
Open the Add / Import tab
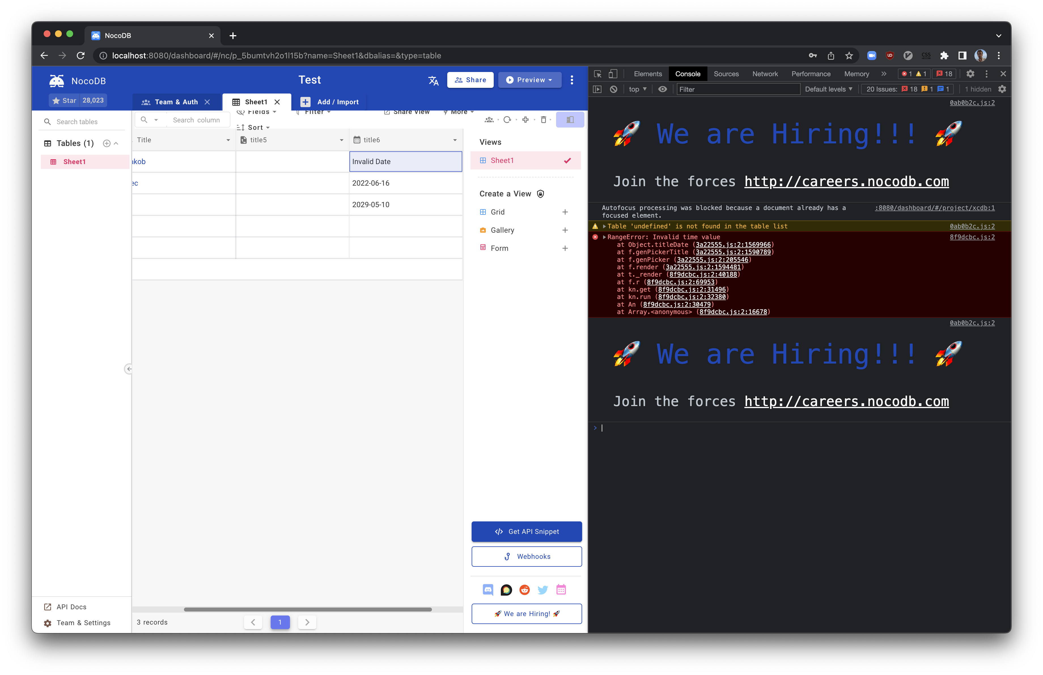tap(330, 102)
